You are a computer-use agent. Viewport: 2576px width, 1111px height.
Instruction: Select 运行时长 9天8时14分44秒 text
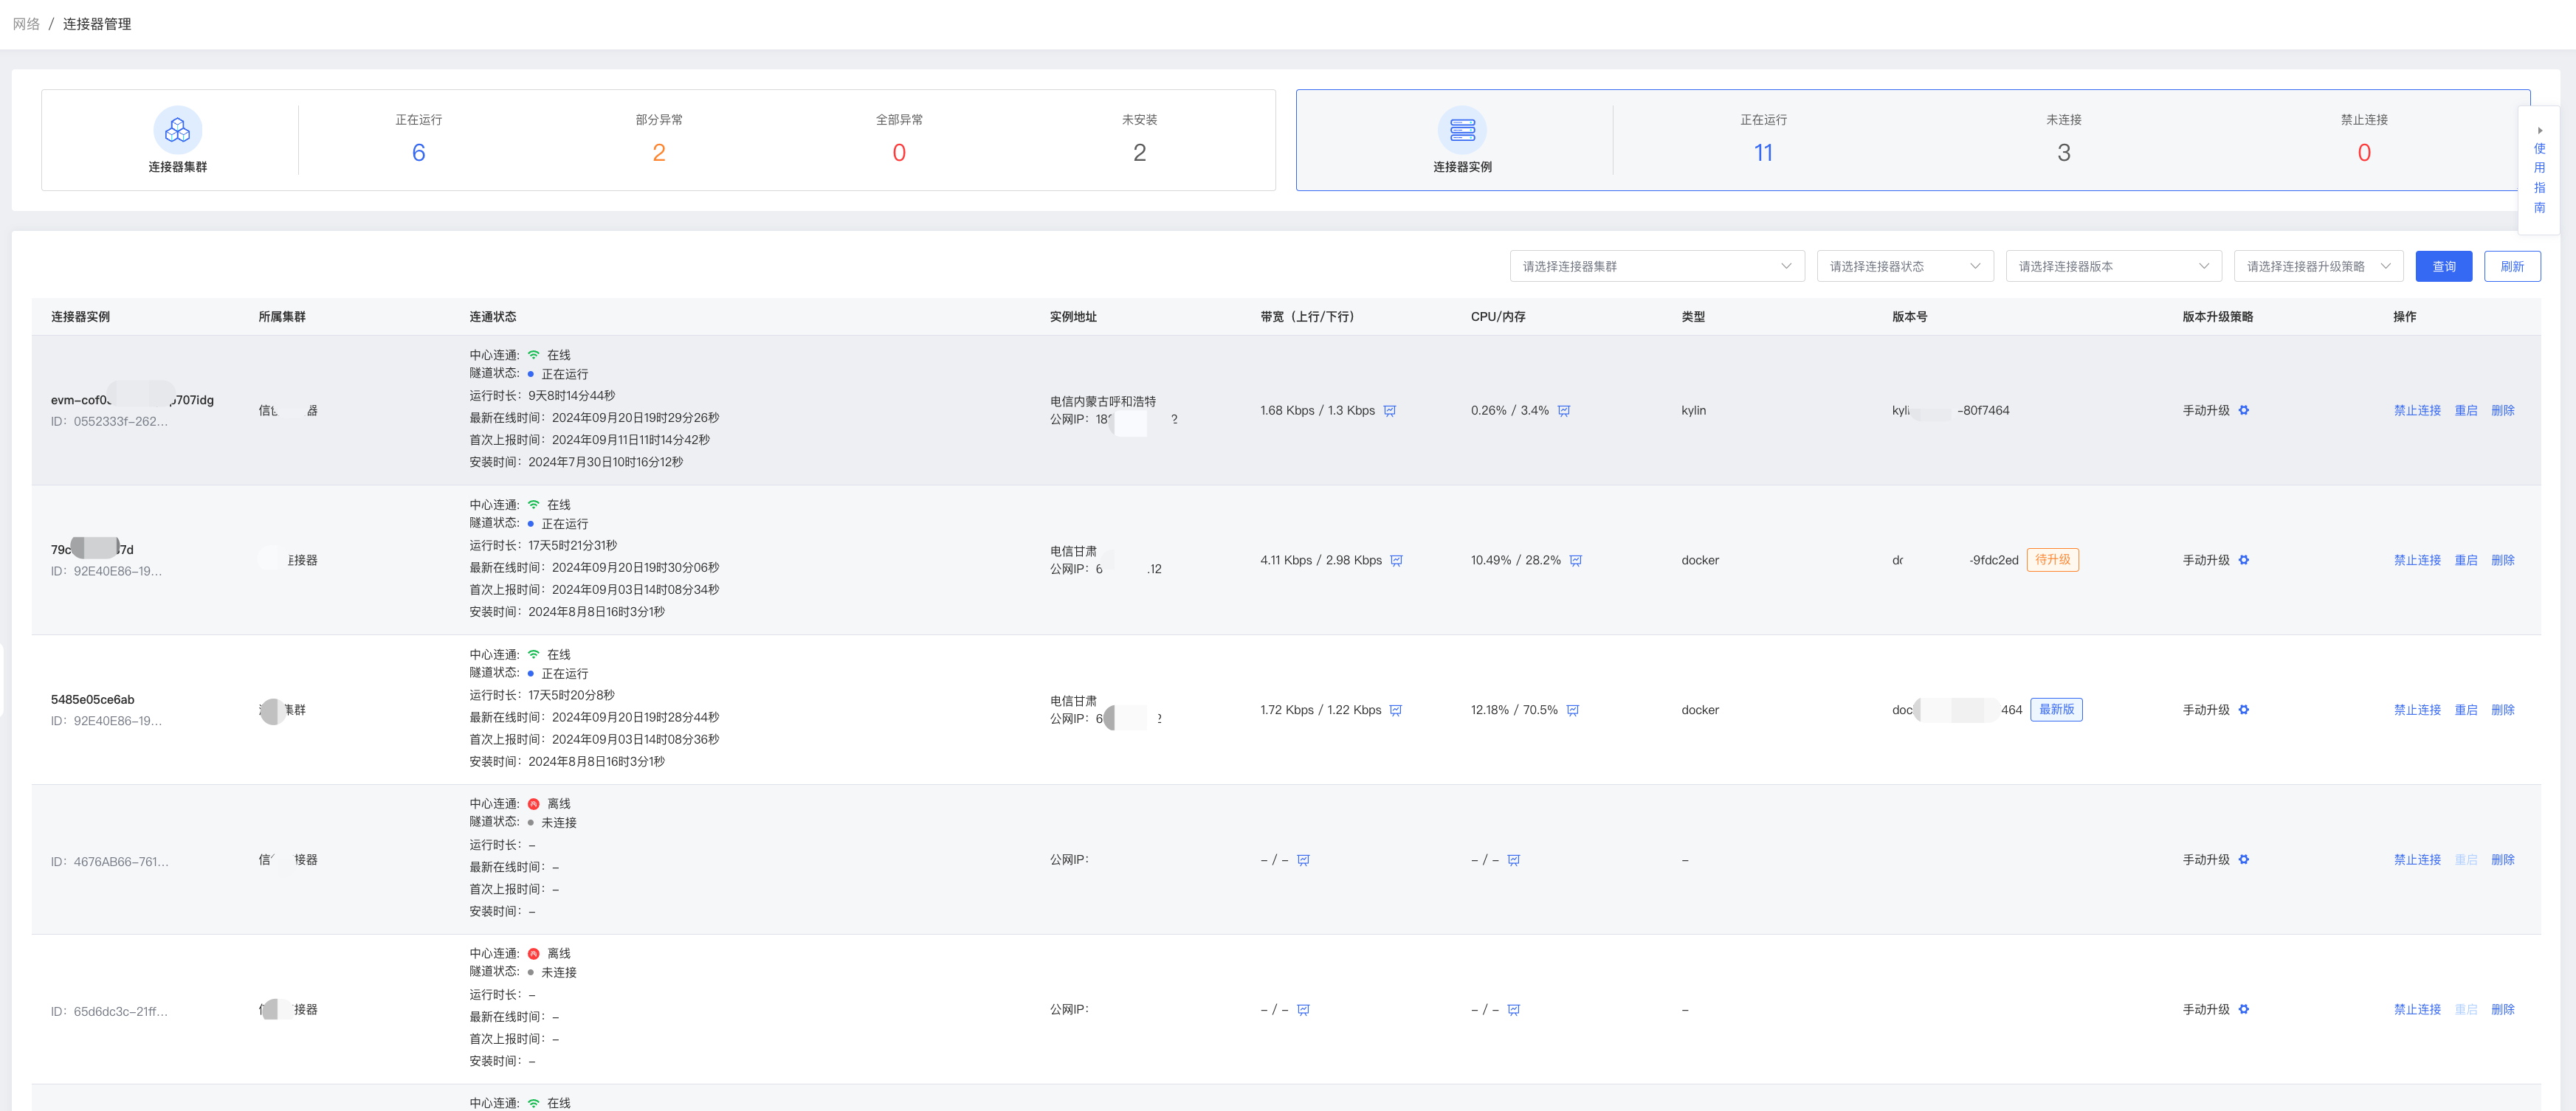542,395
